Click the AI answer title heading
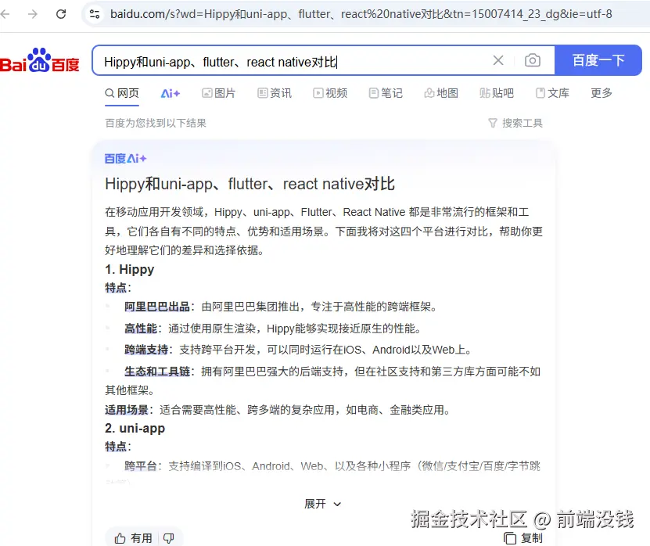 coord(250,184)
